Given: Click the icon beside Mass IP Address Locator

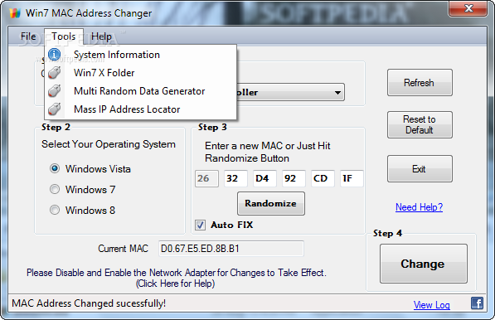Looking at the screenshot, I should click(54, 109).
